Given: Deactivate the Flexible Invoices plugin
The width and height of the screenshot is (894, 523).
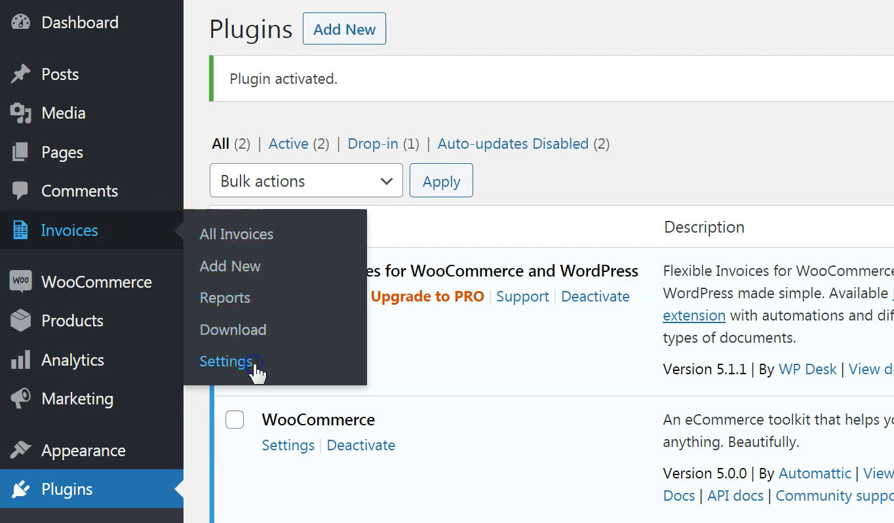Looking at the screenshot, I should pyautogui.click(x=595, y=296).
